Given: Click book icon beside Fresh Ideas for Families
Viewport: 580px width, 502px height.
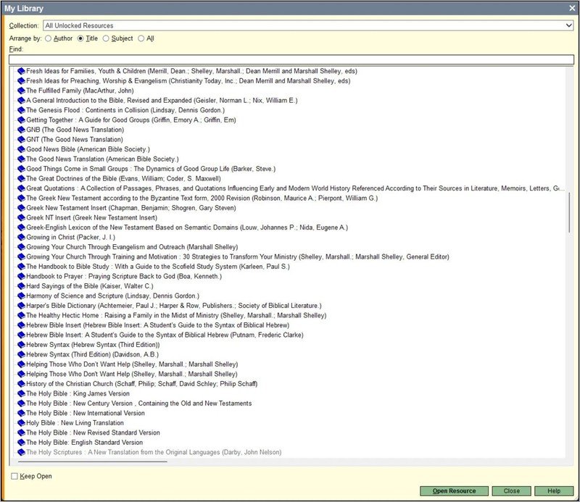Looking at the screenshot, I should pos(21,71).
